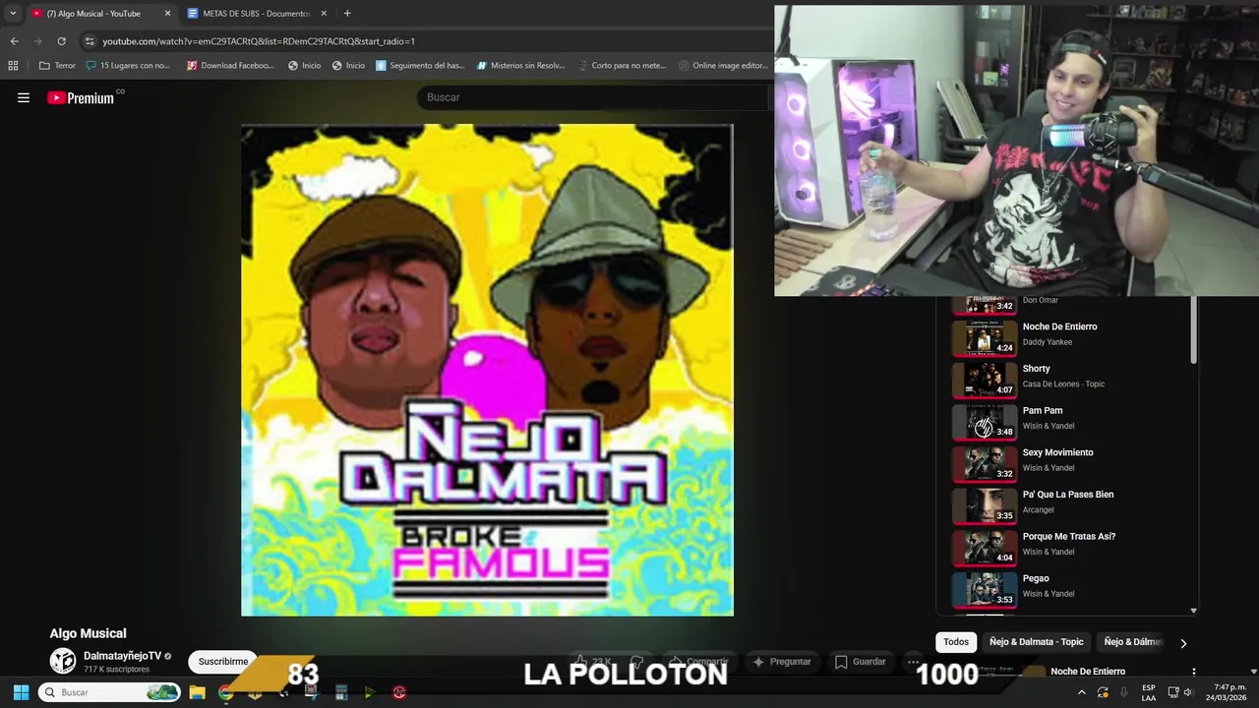Close the Algo Musical YouTube tab
Screen dimensions: 1259x708
pos(167,14)
